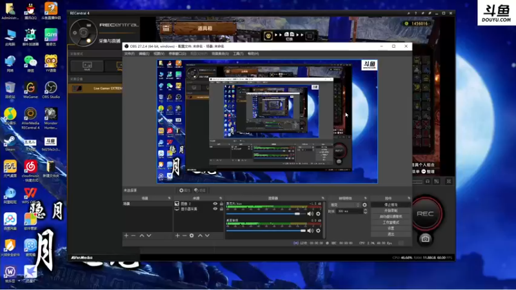
Task: Open the 场景集合(S) menu in OBS
Action: pyautogui.click(x=220, y=53)
